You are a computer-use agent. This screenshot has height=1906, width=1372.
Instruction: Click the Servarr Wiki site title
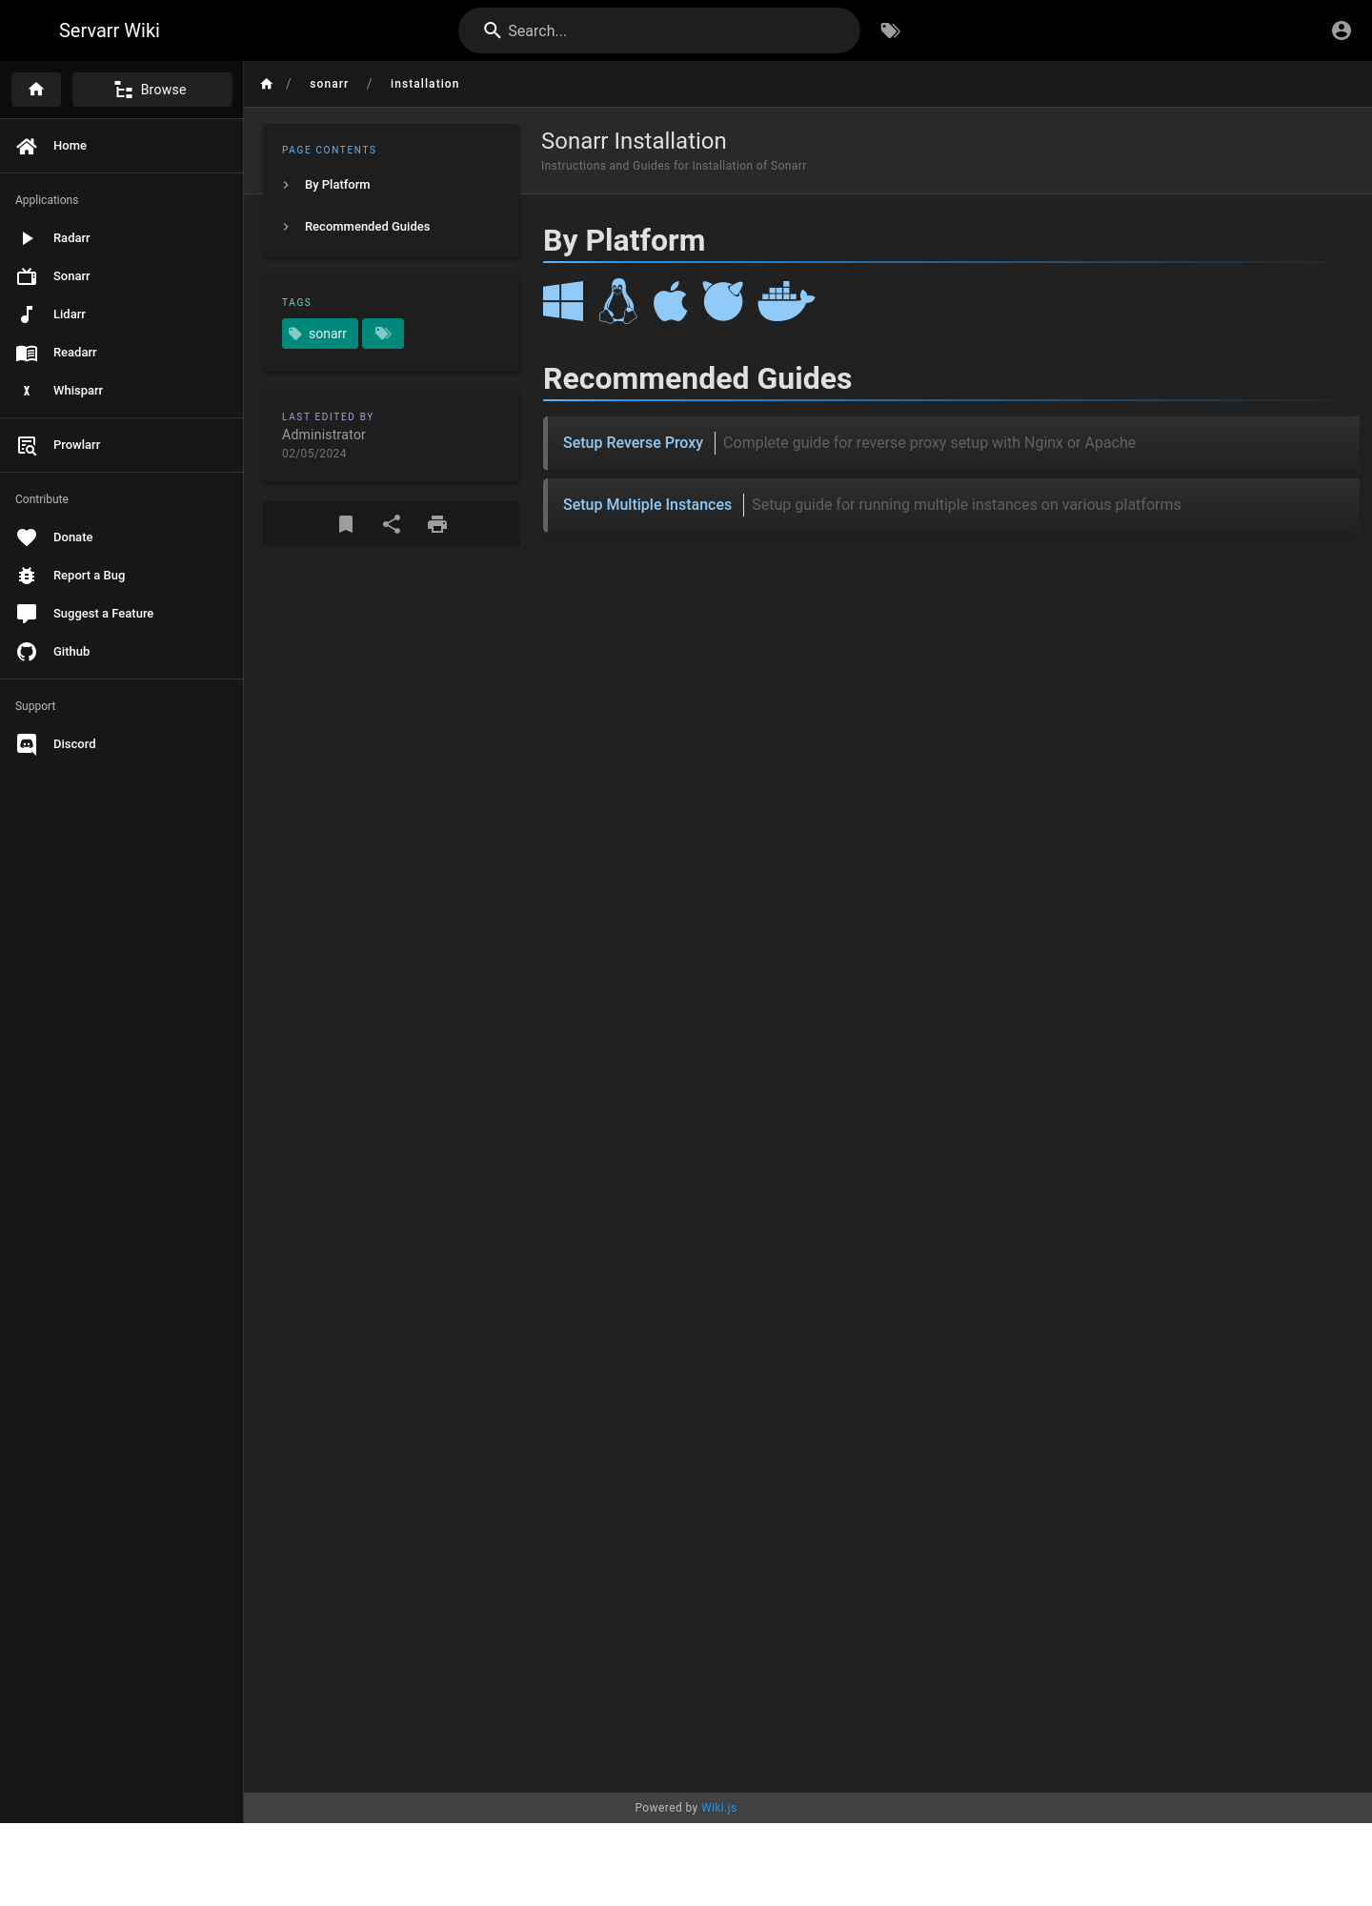pos(110,30)
